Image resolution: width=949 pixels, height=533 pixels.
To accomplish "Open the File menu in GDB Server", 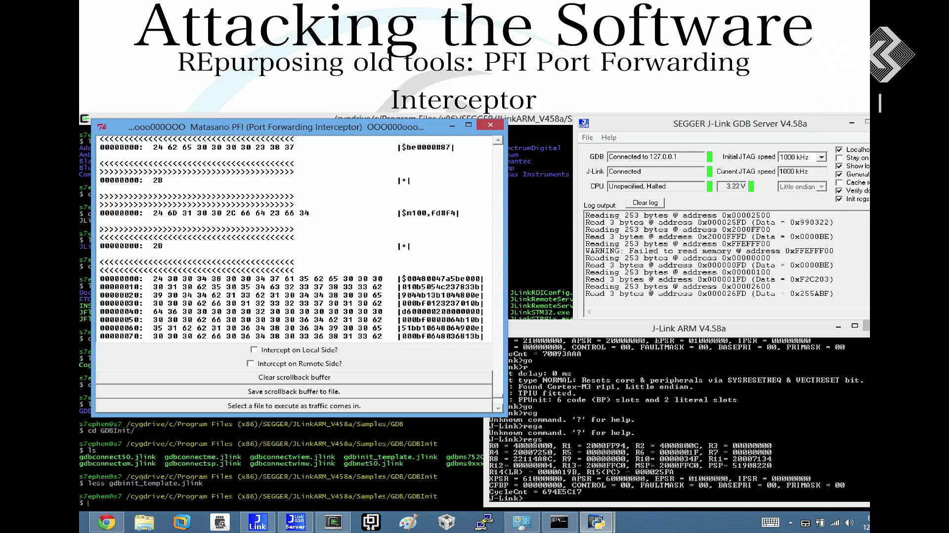I will 587,137.
